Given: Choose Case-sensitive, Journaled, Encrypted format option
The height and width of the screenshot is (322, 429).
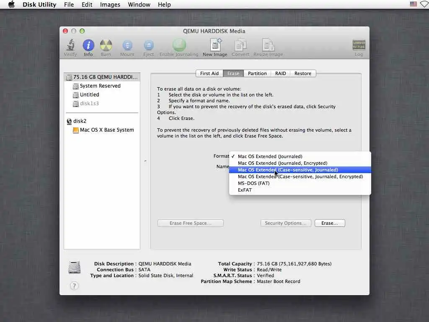Looking at the screenshot, I should [x=300, y=177].
